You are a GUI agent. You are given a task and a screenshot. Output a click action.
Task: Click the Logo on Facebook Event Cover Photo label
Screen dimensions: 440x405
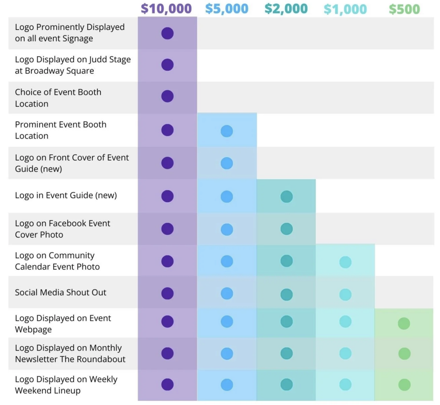tap(62, 229)
